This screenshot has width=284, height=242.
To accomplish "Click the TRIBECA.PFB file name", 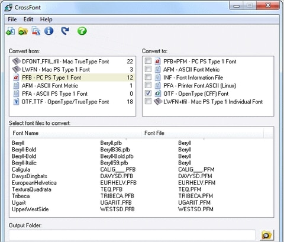I will tap(117, 196).
